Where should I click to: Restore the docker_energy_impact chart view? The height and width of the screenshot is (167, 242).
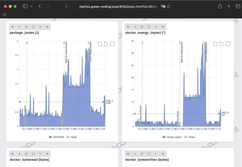click(228, 44)
